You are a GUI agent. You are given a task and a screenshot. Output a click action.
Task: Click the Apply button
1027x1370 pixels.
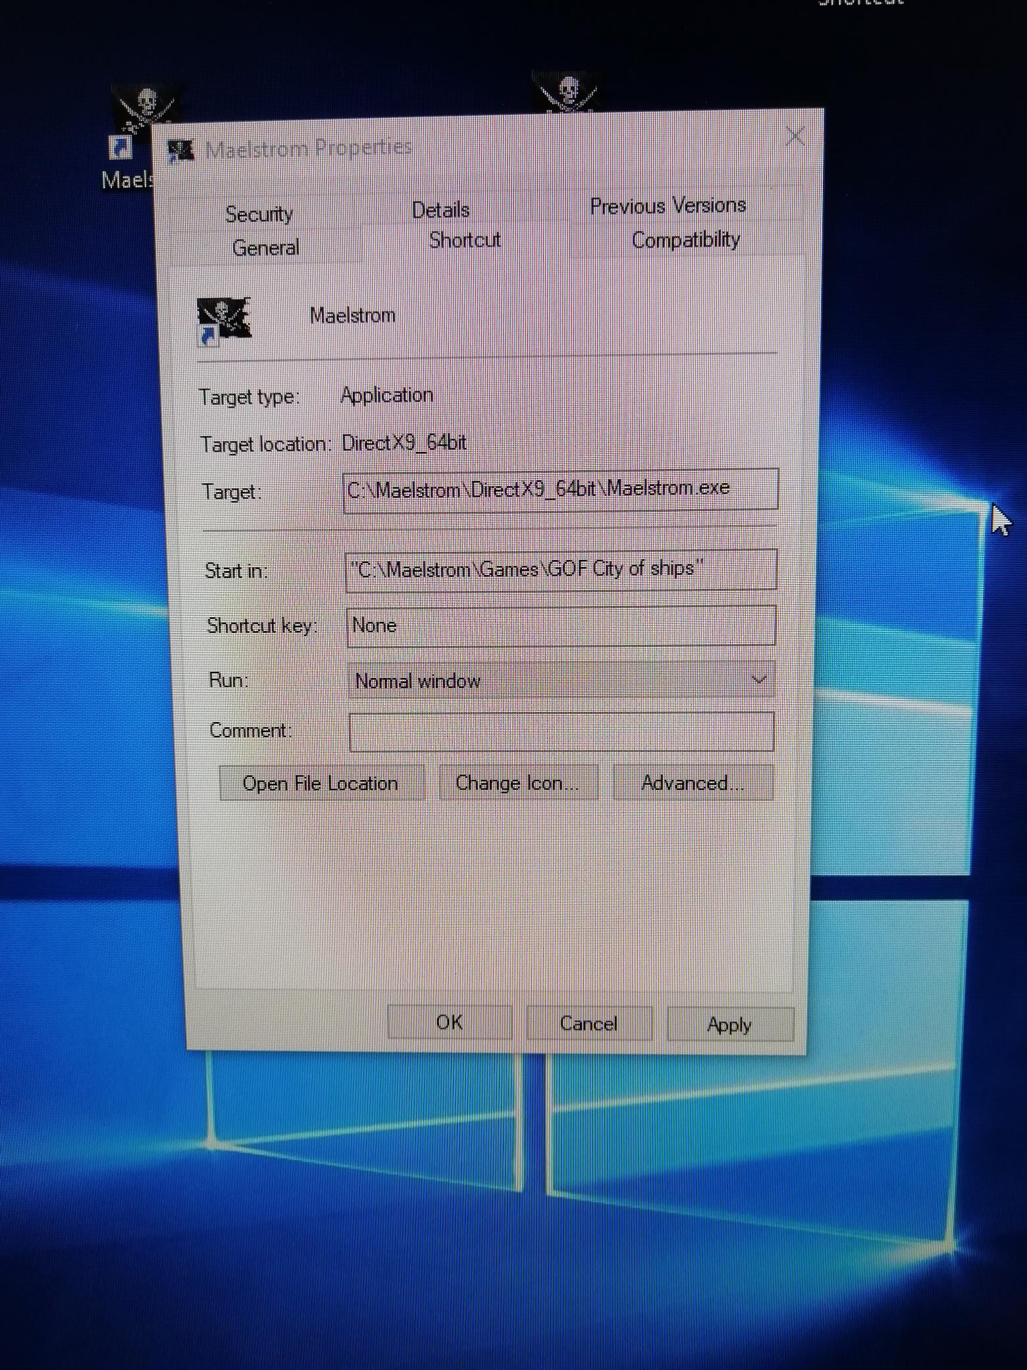pos(729,1025)
